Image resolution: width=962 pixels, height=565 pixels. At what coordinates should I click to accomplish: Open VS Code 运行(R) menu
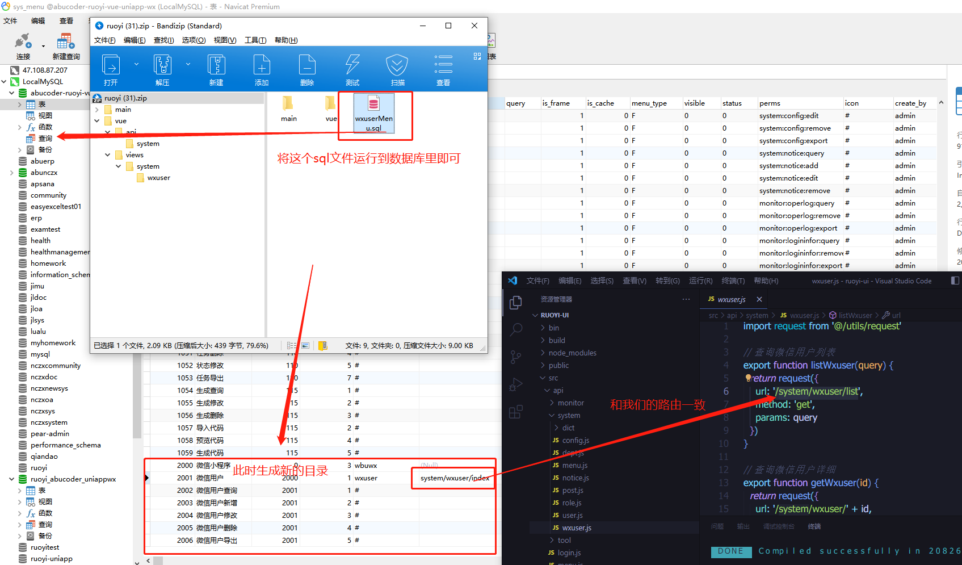(x=701, y=281)
